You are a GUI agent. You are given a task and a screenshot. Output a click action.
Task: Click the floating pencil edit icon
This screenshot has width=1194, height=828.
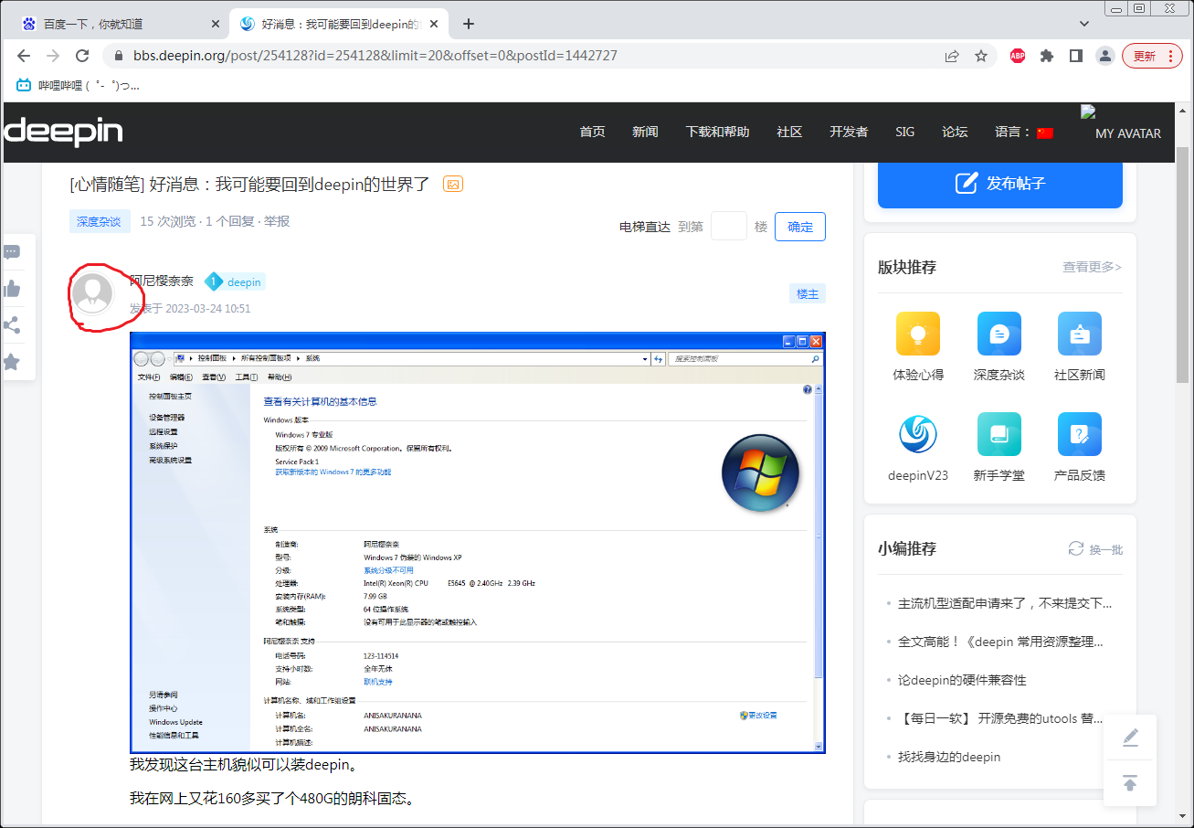pyautogui.click(x=1130, y=738)
